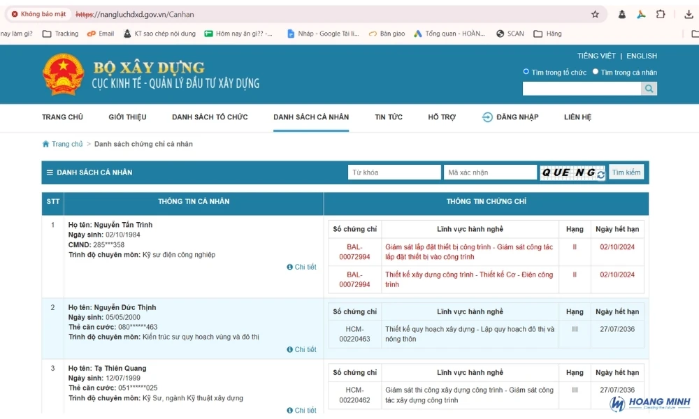Focus the 'Mã xác nhận' captcha input field
The height and width of the screenshot is (419, 699).
point(490,172)
